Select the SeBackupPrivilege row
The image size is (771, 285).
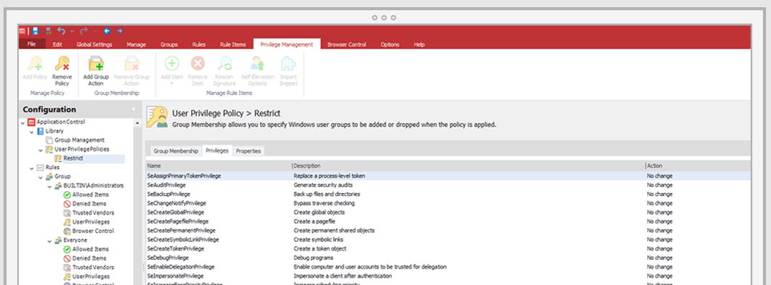[x=449, y=194]
